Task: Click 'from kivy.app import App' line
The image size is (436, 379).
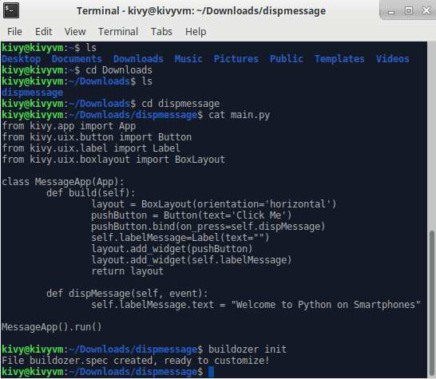Action: 69,126
